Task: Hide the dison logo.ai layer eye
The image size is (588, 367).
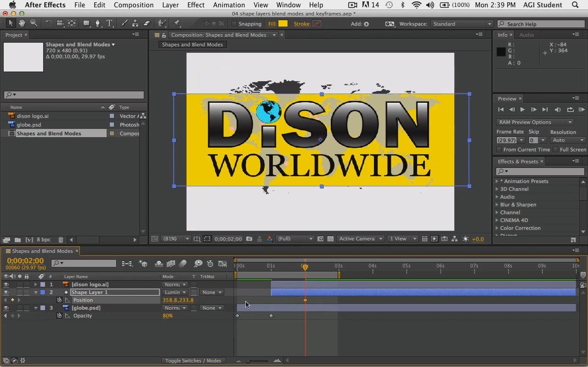Action: [x=6, y=284]
